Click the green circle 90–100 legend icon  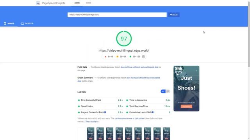point(130,56)
